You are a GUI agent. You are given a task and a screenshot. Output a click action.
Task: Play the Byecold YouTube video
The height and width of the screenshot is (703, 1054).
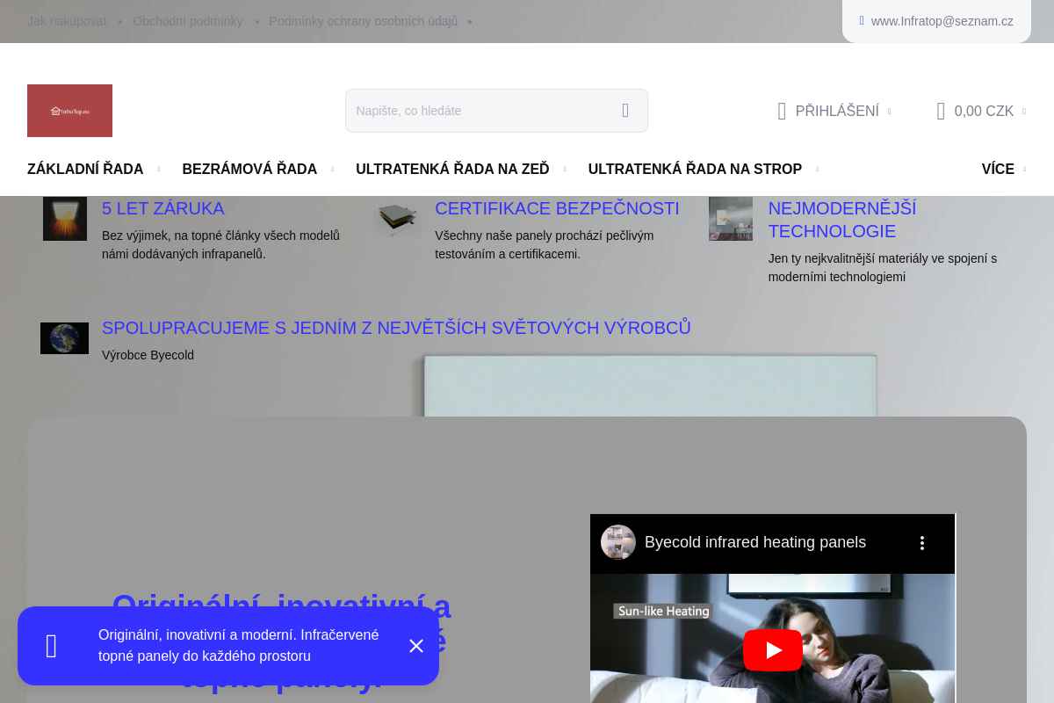773,650
